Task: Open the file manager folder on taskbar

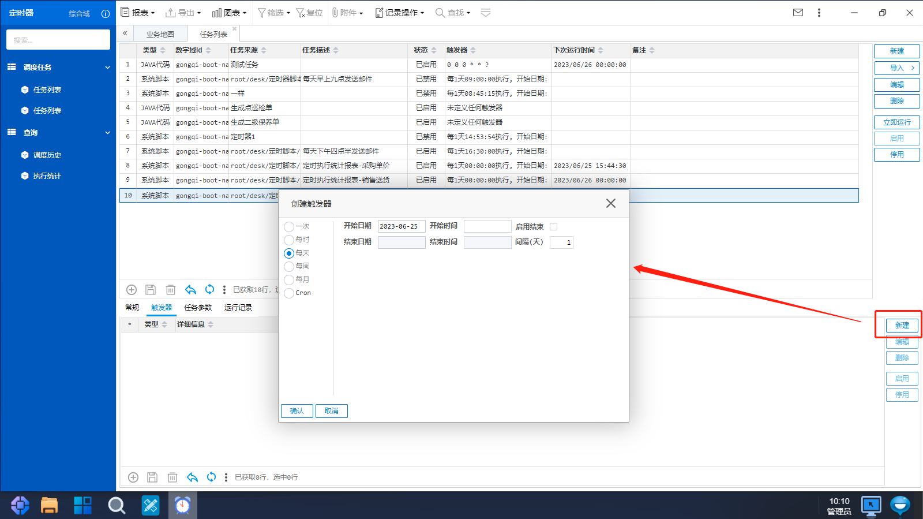Action: 49,505
